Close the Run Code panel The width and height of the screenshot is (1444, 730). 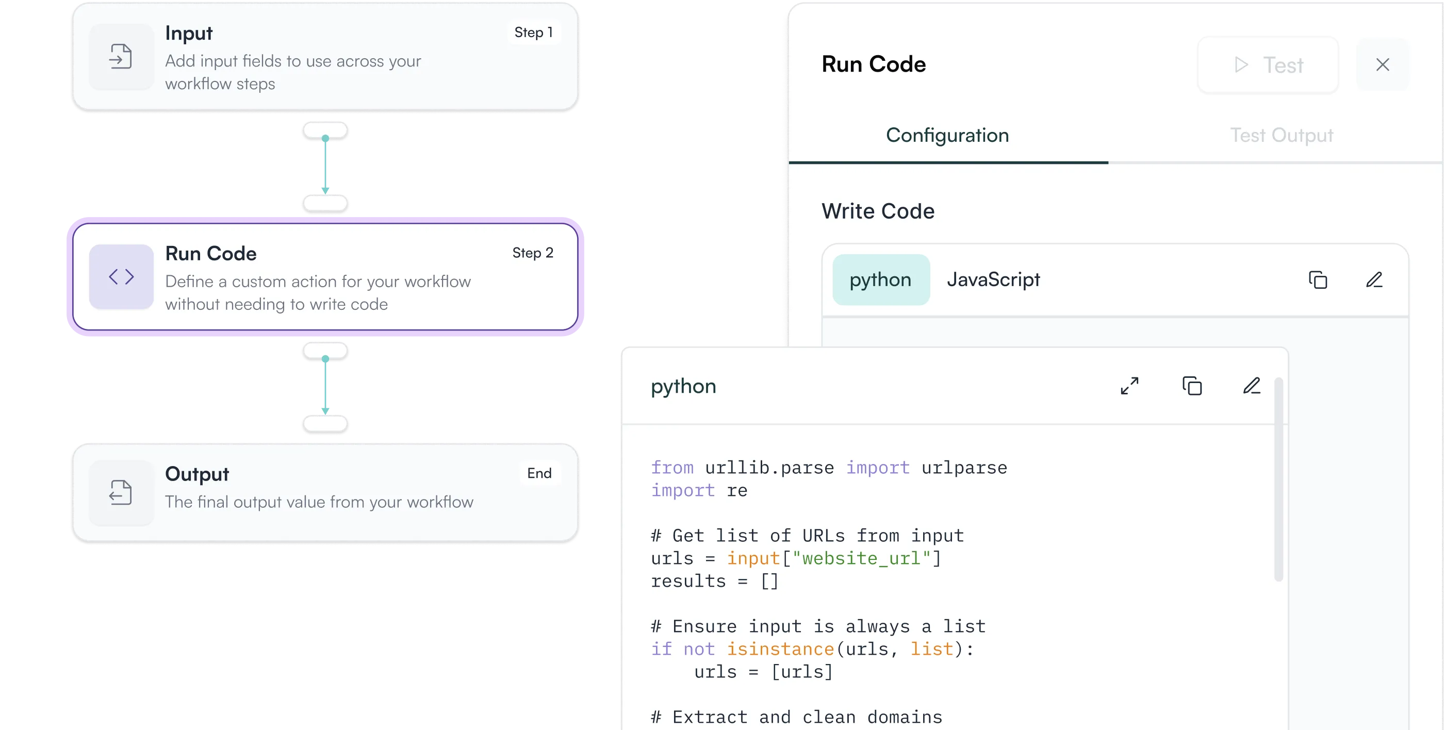[1383, 64]
